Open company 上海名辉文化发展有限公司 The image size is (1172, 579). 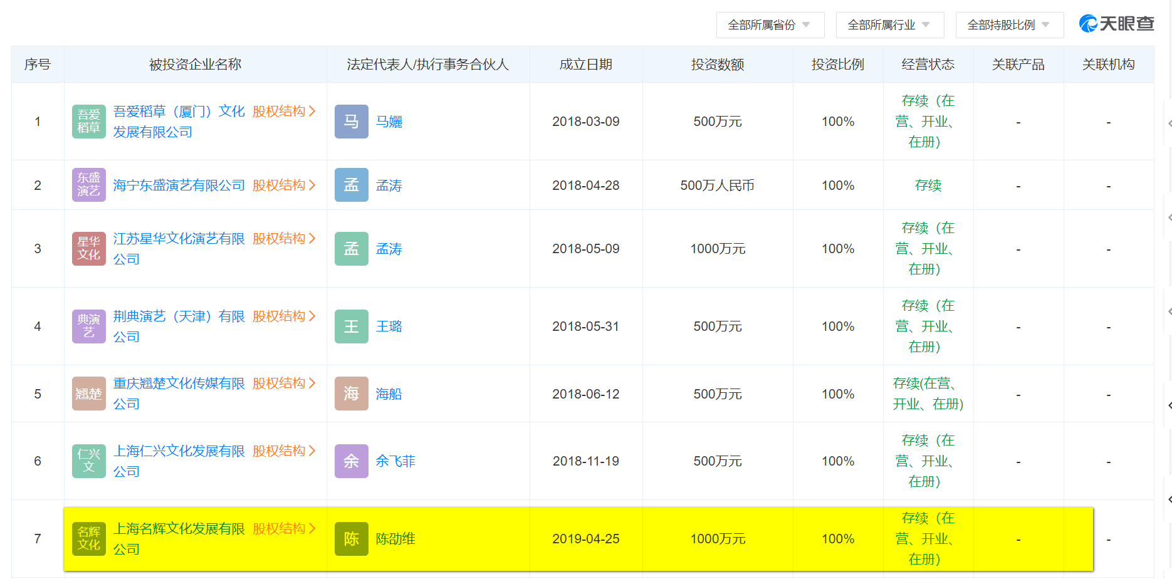click(x=179, y=539)
